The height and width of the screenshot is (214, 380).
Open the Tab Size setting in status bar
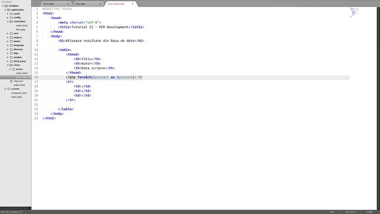click(351, 212)
